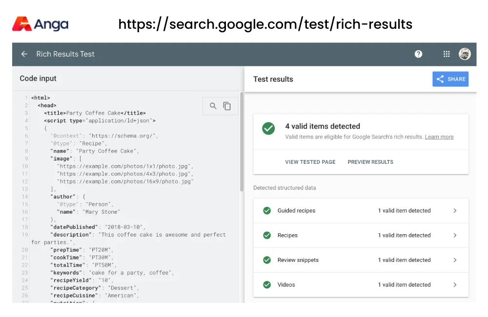The height and width of the screenshot is (317, 488).
Task: Click the "cookTime": "PT30M" line
Action: (82, 258)
